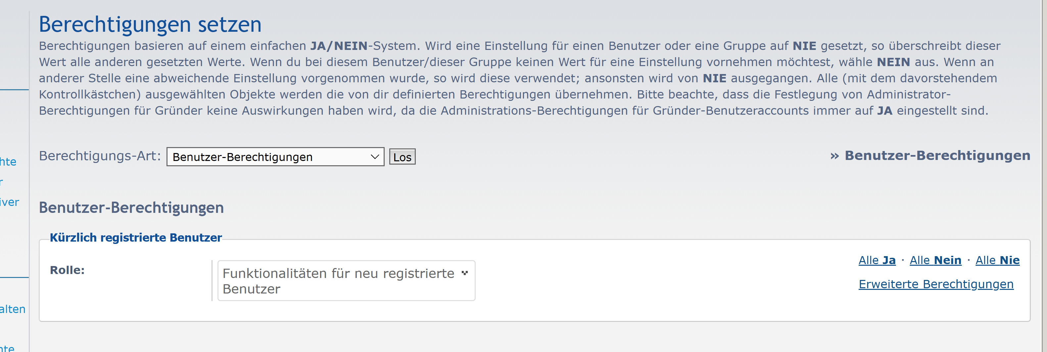Click the chevron on Benutzer-Berechtigungen select box

375,157
